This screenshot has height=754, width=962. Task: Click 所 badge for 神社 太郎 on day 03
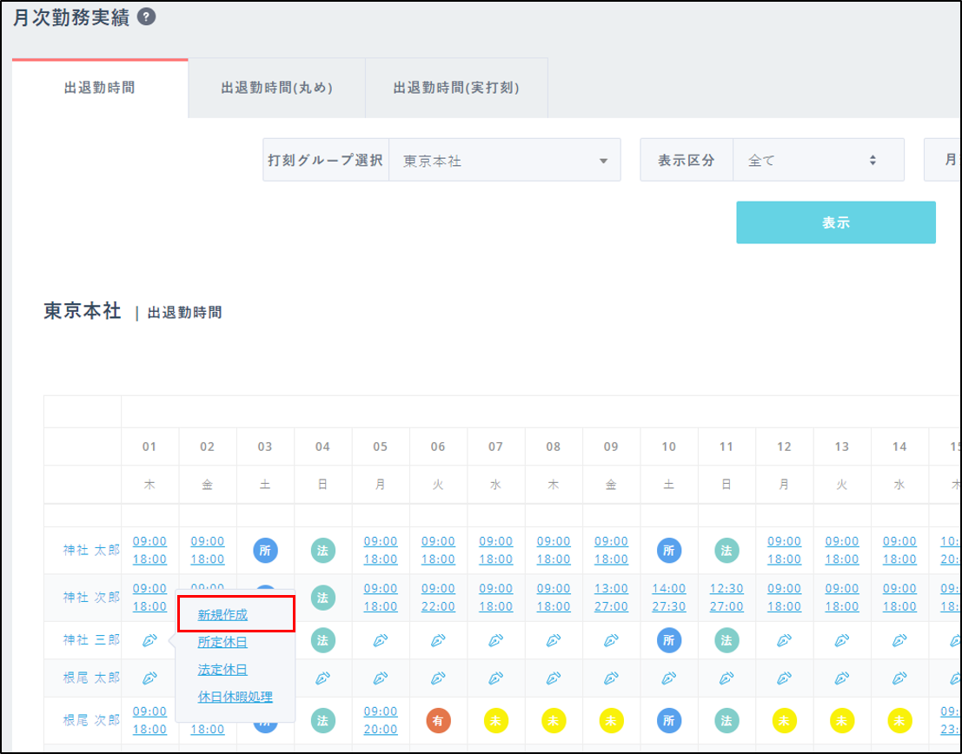tap(265, 550)
